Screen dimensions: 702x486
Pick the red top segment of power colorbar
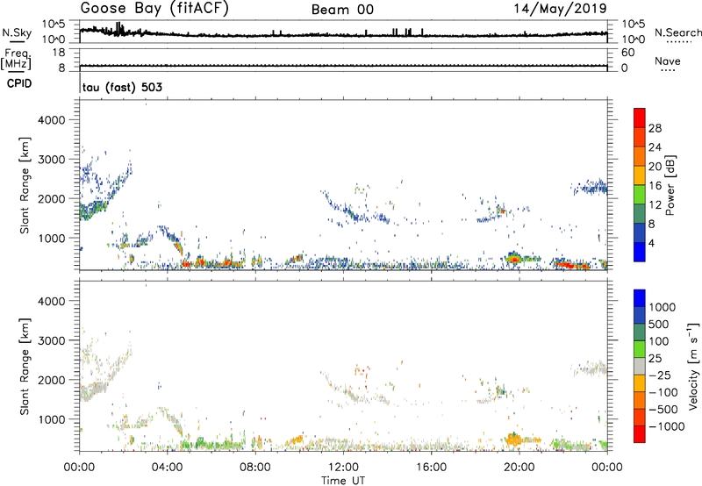[x=640, y=118]
